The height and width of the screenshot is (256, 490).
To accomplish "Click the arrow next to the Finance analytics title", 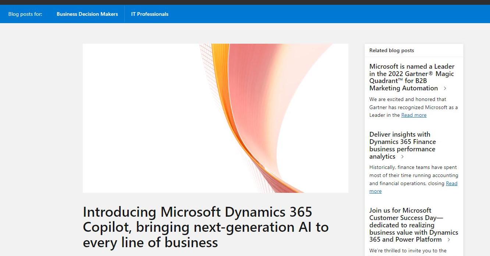I will point(402,157).
